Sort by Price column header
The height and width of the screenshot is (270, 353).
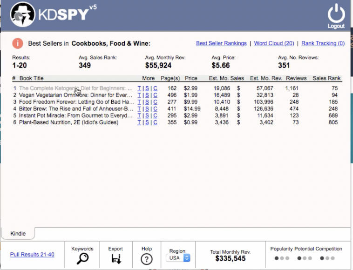[x=191, y=78]
